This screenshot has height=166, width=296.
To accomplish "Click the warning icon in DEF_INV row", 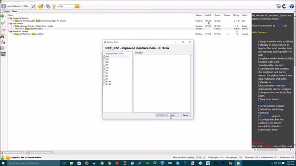I will [x=237, y=31].
